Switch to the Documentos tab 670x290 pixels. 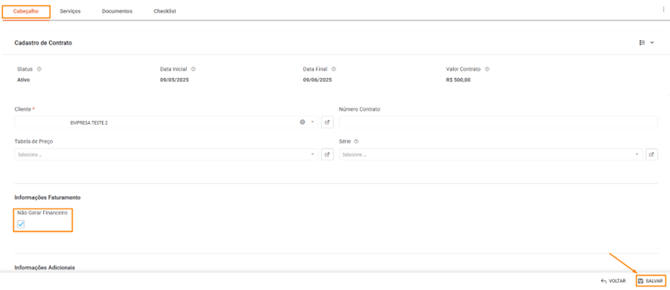[117, 11]
